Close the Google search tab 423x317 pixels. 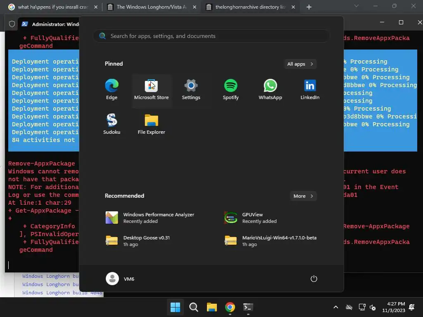point(96,7)
